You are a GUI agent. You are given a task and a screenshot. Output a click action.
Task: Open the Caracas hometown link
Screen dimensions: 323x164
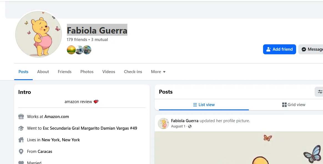(x=45, y=152)
